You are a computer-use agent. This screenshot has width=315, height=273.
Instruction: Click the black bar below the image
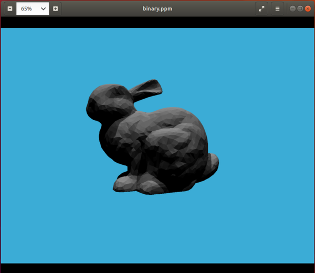(157, 268)
